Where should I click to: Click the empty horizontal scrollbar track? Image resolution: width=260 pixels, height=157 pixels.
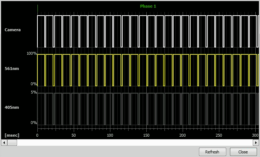[135, 142]
